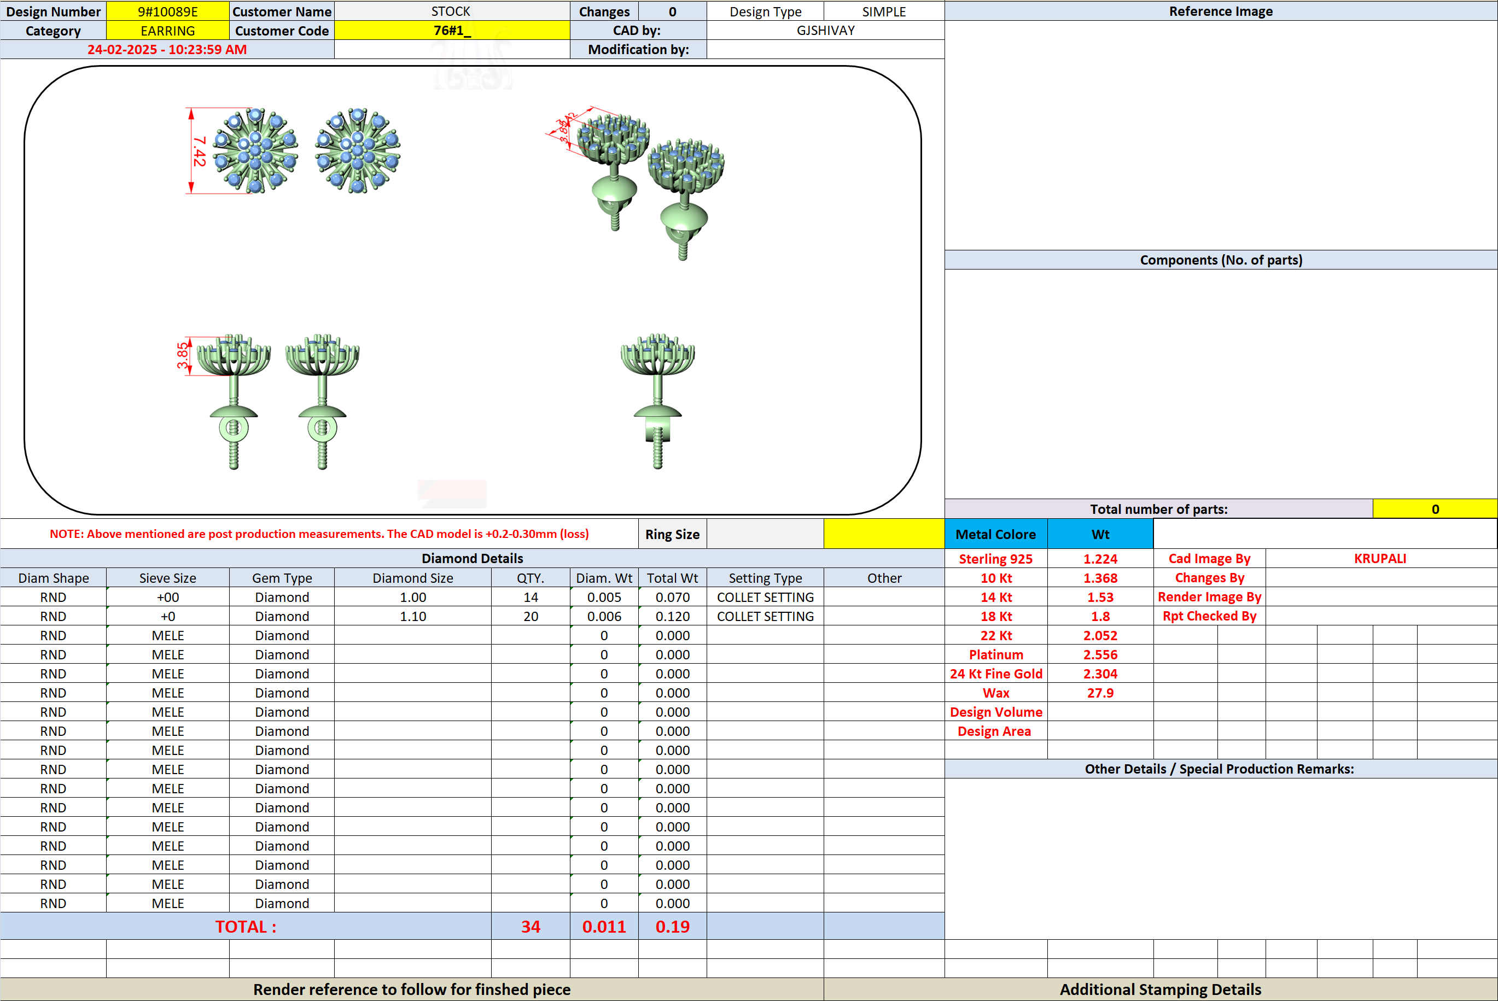This screenshot has height=1001, width=1498.
Task: Click the top-view earring render with 7.42 dimension
Action: (255, 151)
